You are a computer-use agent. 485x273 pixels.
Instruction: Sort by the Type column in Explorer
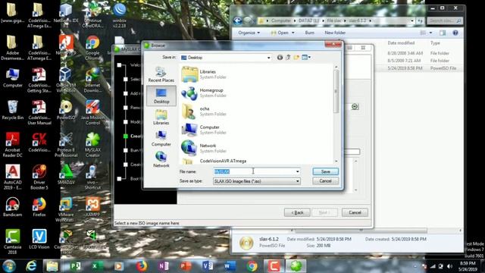(x=435, y=43)
